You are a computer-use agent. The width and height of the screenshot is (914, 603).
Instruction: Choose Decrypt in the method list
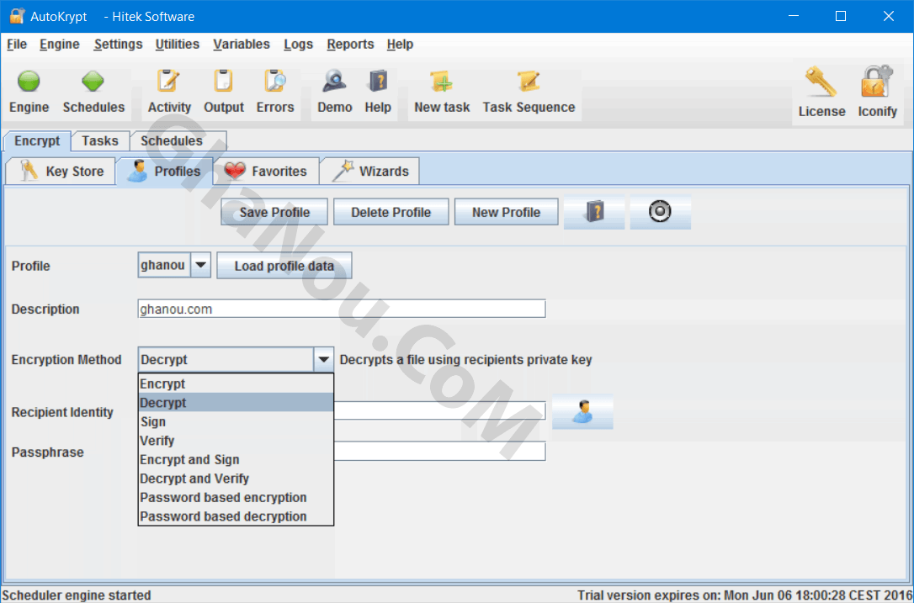pyautogui.click(x=236, y=403)
